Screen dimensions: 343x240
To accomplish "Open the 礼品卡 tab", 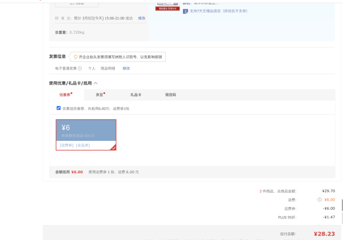I will (135, 95).
